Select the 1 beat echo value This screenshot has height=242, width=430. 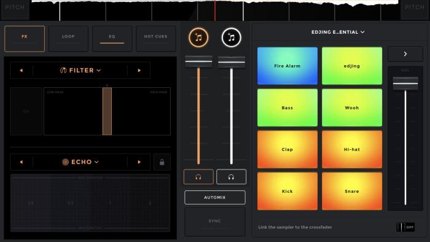[x=110, y=203]
